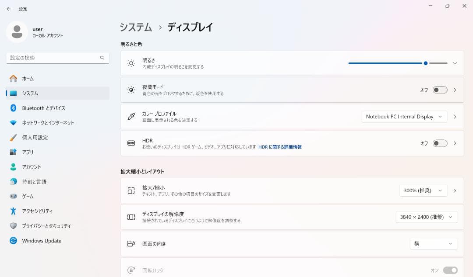Click the 個人用設定 paintbrush icon
Screen dimensions: 473x277
[x=13, y=138]
